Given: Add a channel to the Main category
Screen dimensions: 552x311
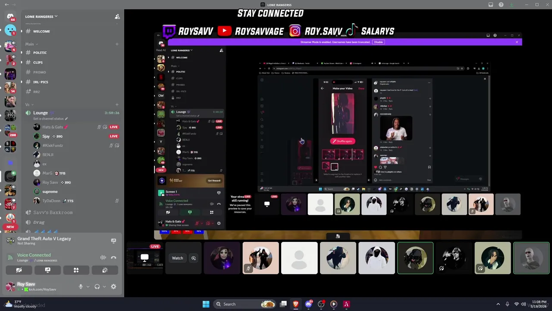Looking at the screenshot, I should click(x=117, y=44).
